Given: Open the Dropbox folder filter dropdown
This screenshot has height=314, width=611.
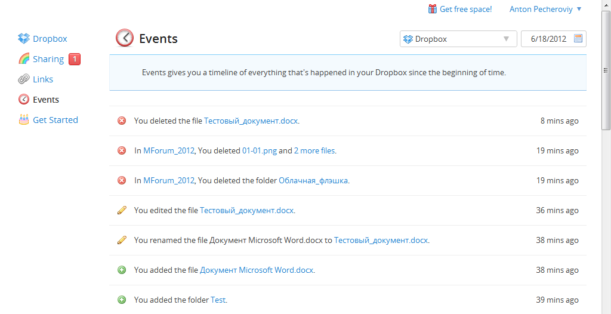Looking at the screenshot, I should point(458,39).
